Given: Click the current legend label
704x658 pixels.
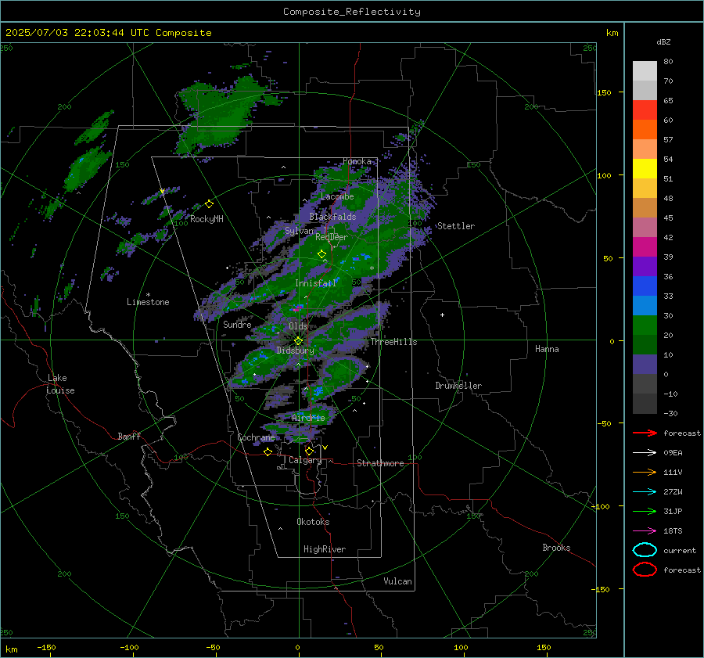Looking at the screenshot, I should (679, 551).
